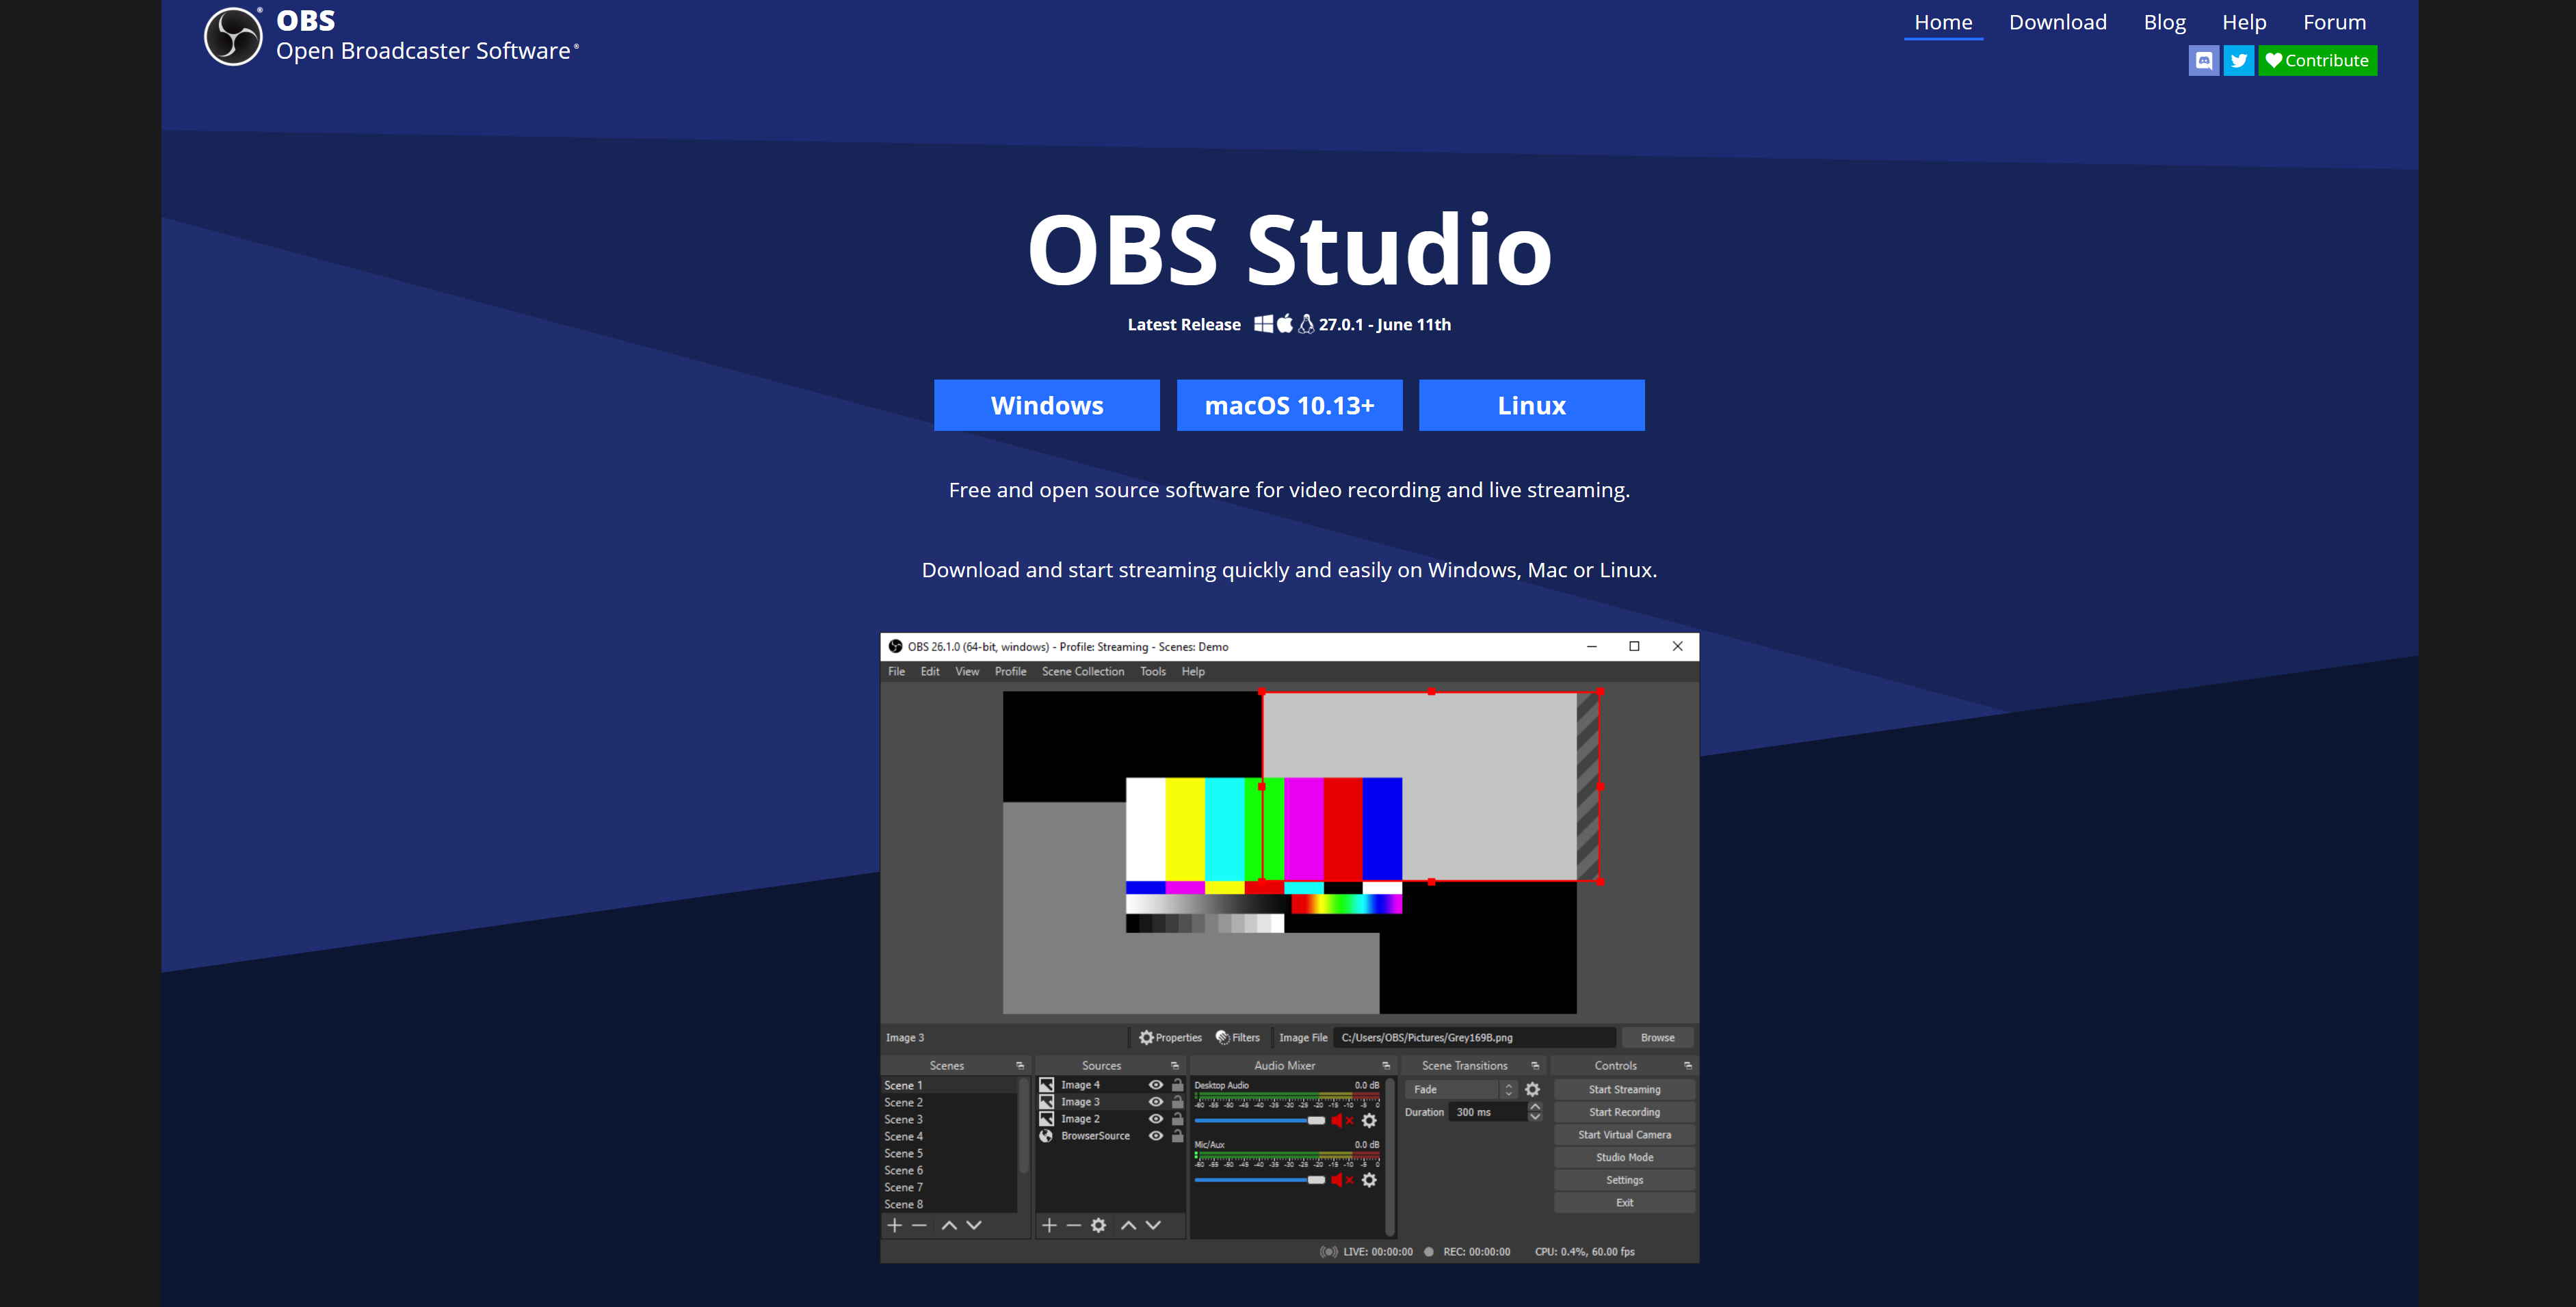Open the File menu in OBS

point(896,671)
